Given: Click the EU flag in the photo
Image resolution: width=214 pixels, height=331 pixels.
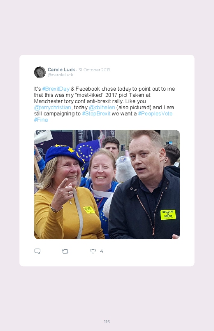Looking at the screenshot, I should pyautogui.click(x=87, y=150).
